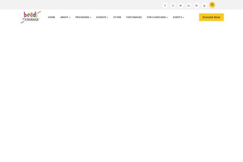
Task: Expand the Events dropdown menu
Action: (x=178, y=17)
